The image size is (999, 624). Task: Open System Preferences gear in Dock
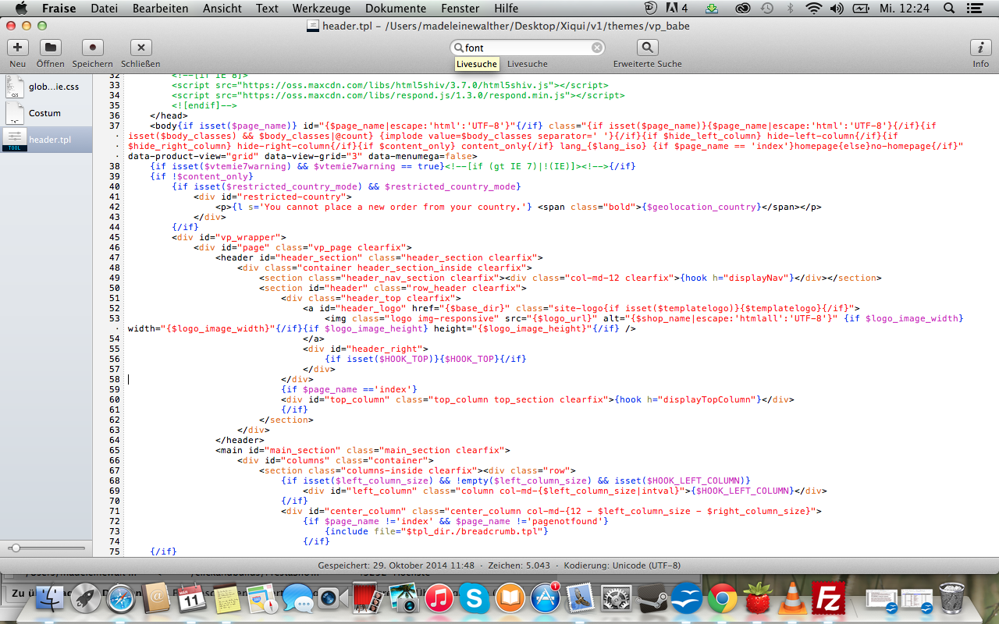(617, 598)
